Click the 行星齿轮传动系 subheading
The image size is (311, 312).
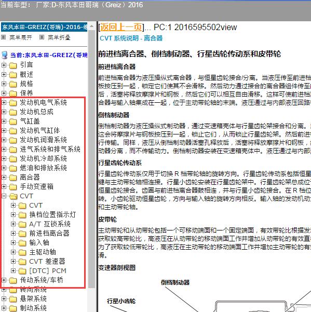coord(120,163)
